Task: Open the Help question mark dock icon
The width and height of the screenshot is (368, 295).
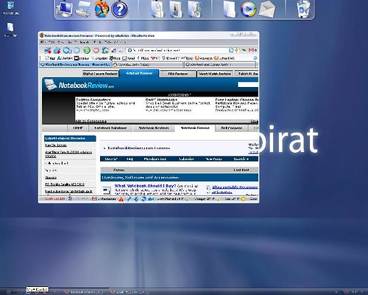Action: pyautogui.click(x=120, y=10)
